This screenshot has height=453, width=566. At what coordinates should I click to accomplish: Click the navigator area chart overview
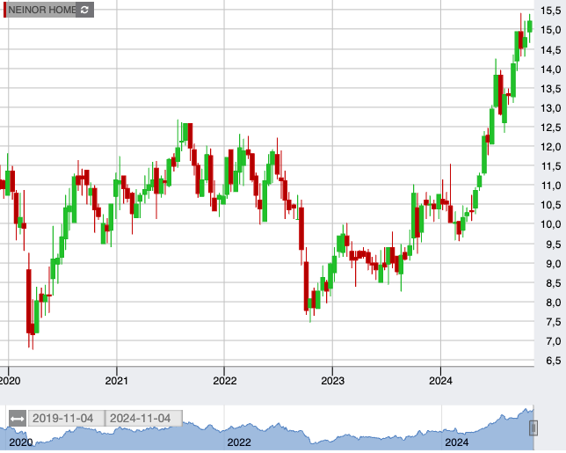coord(267,428)
